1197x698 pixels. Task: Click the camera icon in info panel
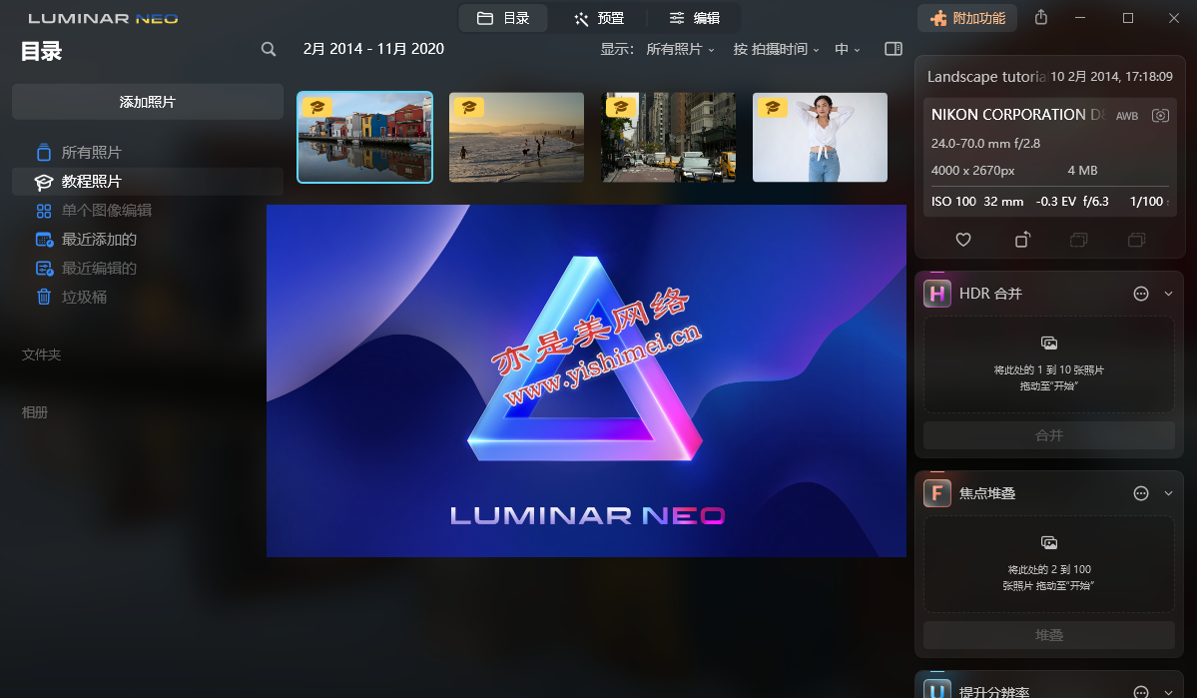tap(1160, 115)
